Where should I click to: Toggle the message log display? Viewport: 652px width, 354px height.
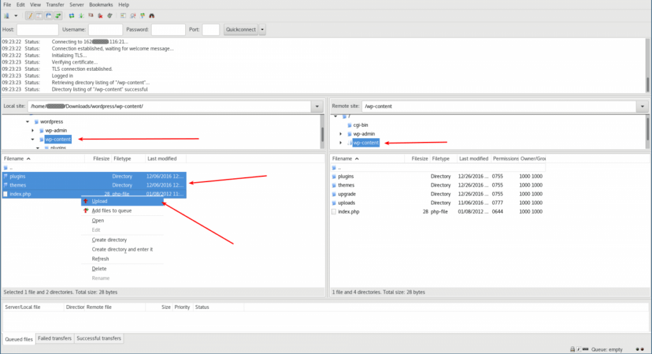(x=29, y=16)
